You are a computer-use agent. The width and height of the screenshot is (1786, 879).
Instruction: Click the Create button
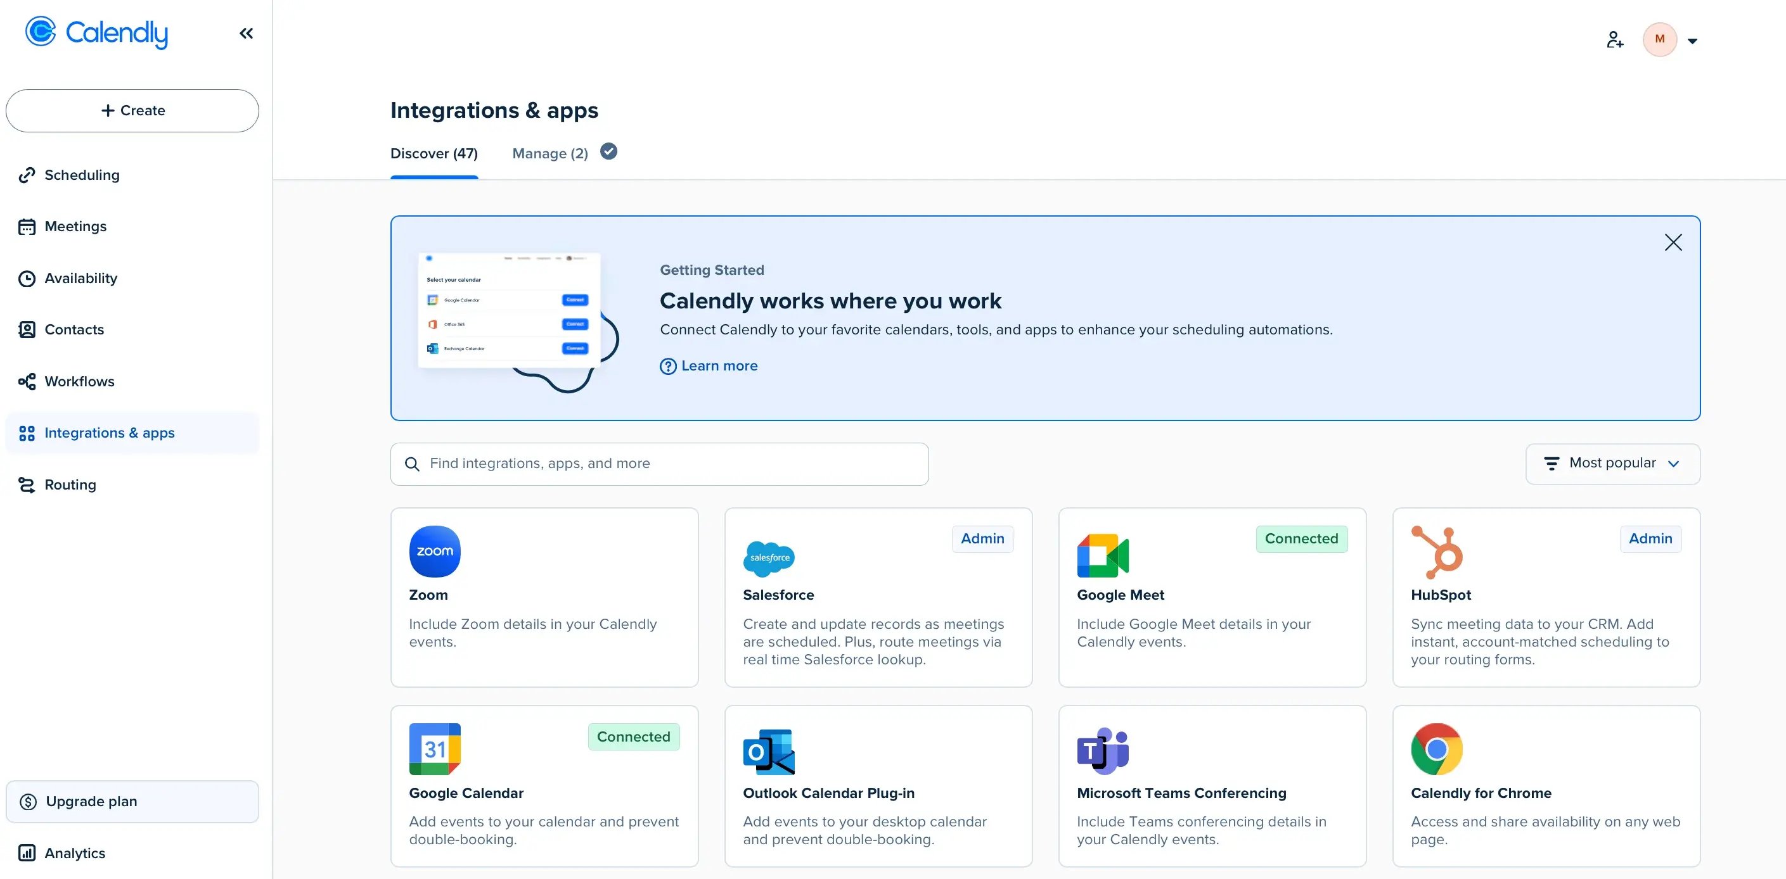(132, 111)
